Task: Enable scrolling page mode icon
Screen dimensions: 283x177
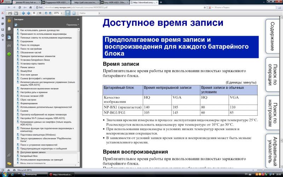Action: pos(68,13)
